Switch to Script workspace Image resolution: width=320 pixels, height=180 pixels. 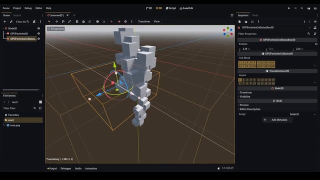pos(171,8)
